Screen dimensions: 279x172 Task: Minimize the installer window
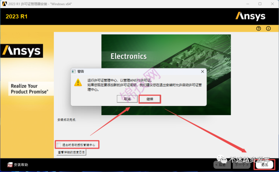248,4
